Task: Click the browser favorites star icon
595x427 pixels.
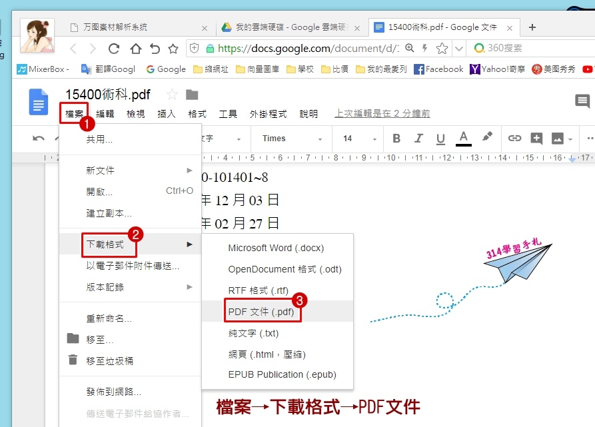Action: click(x=173, y=49)
